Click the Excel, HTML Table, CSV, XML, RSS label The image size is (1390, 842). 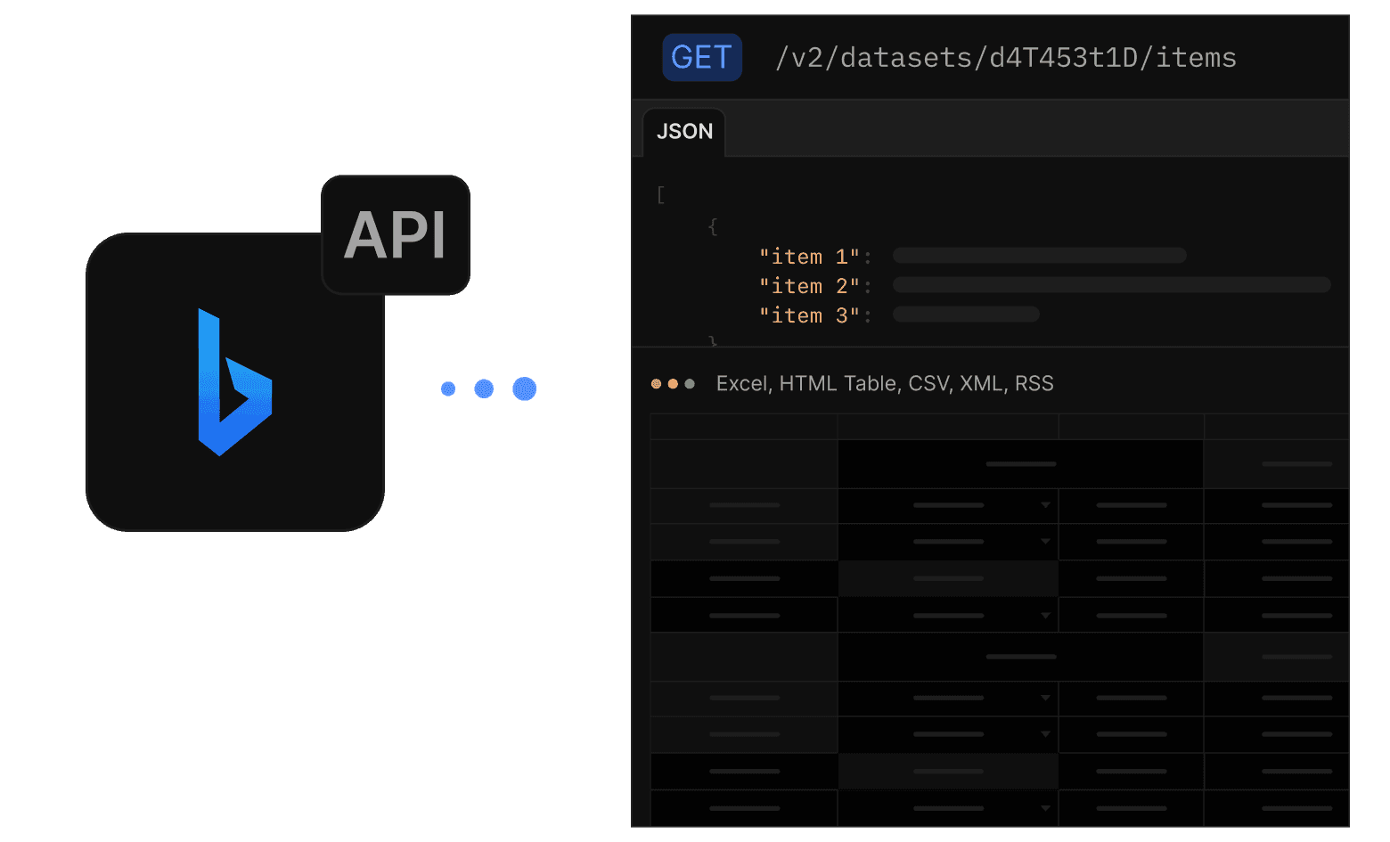[x=885, y=383]
